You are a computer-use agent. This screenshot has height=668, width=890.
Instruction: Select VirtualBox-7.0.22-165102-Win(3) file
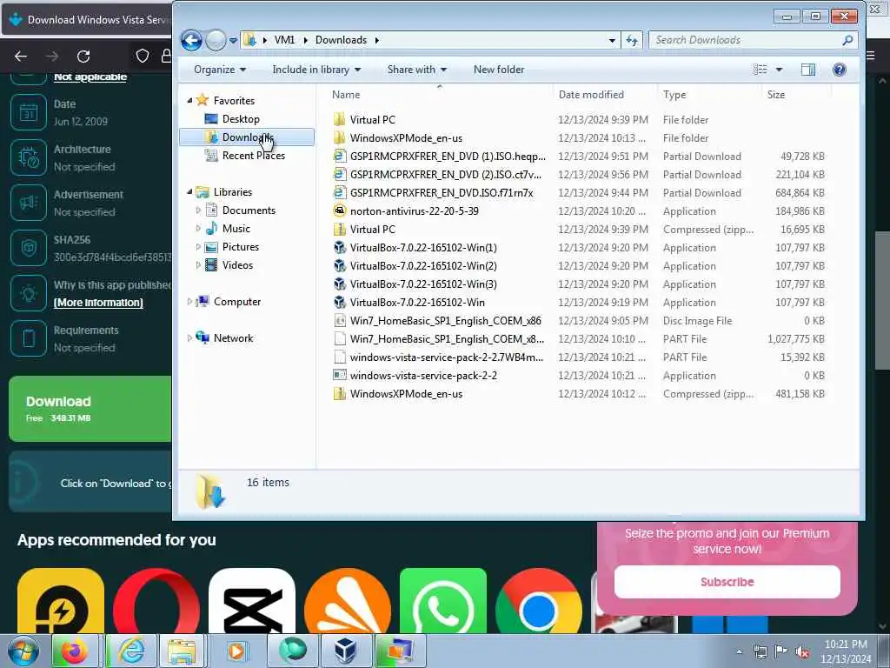pos(423,284)
